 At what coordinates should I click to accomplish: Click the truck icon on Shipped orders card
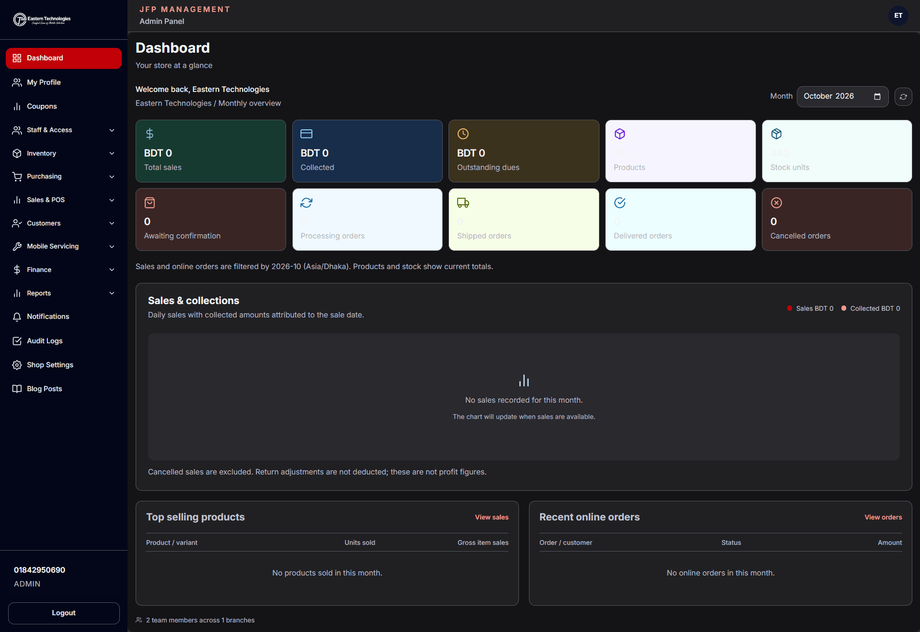[463, 203]
